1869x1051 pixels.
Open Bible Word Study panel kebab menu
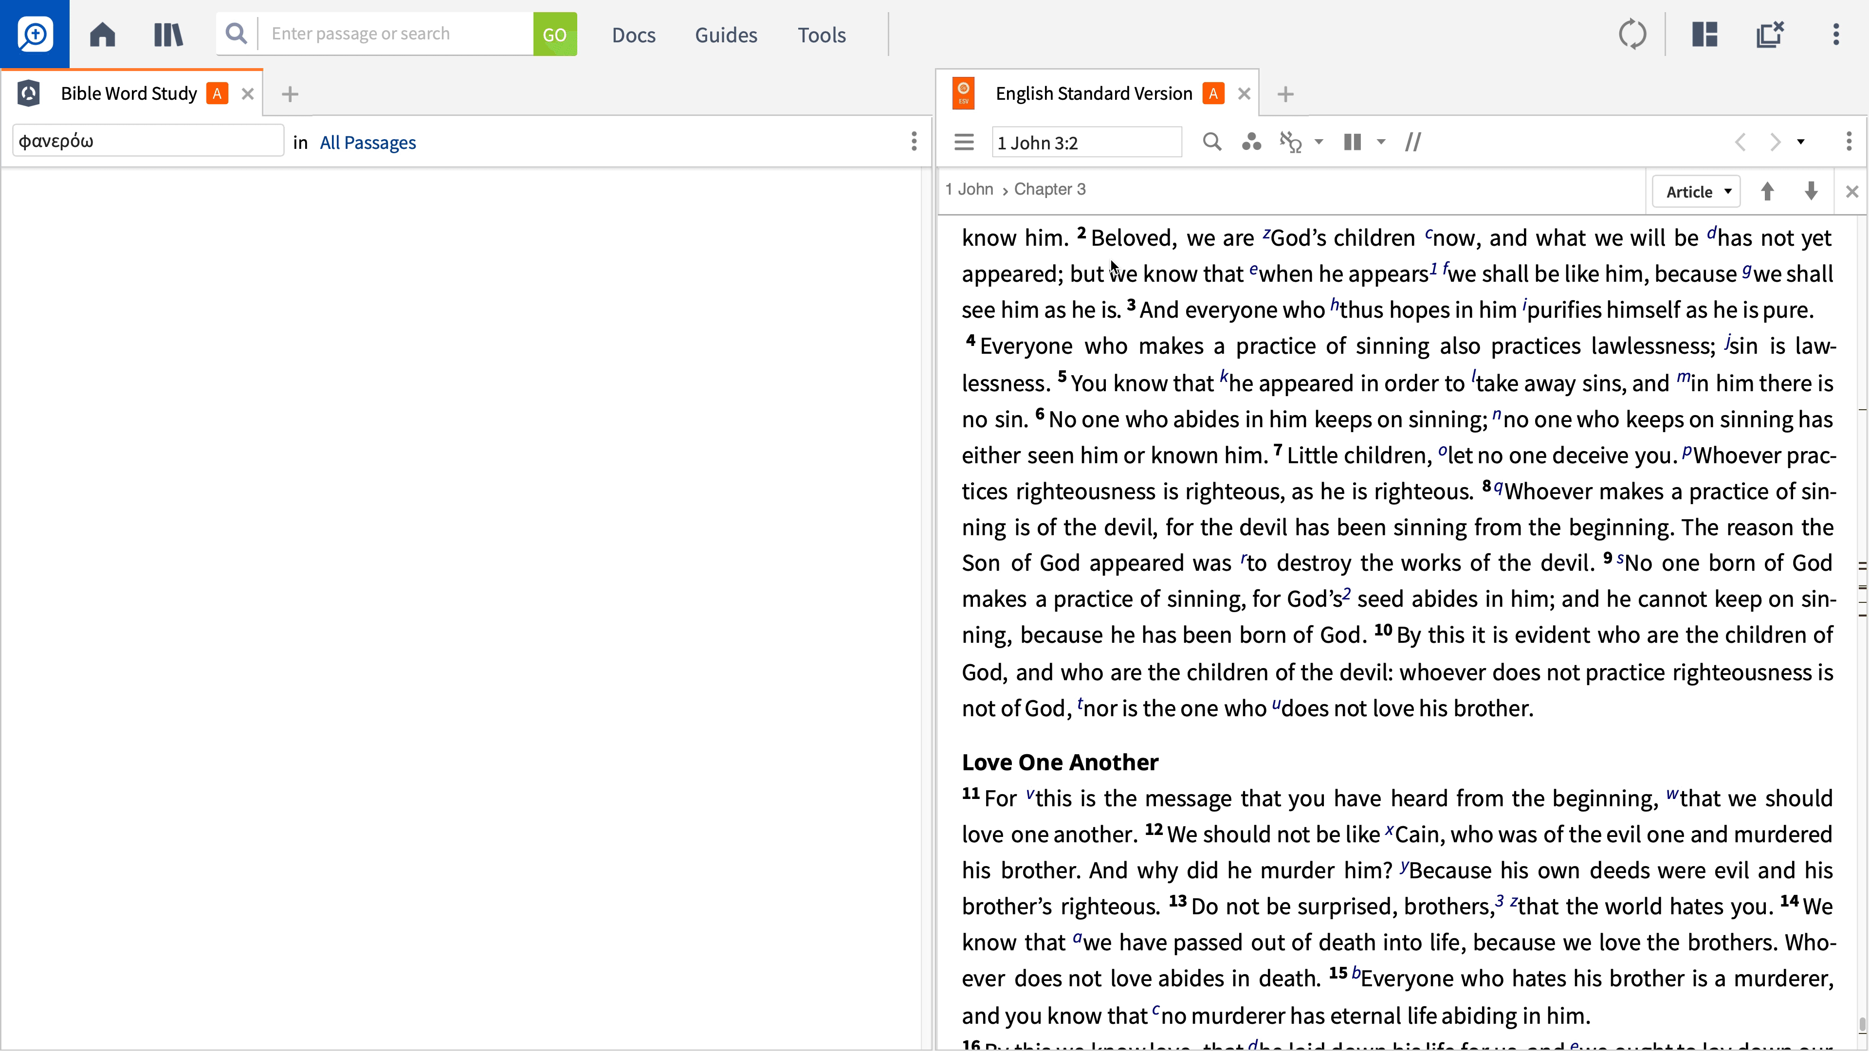pos(914,142)
